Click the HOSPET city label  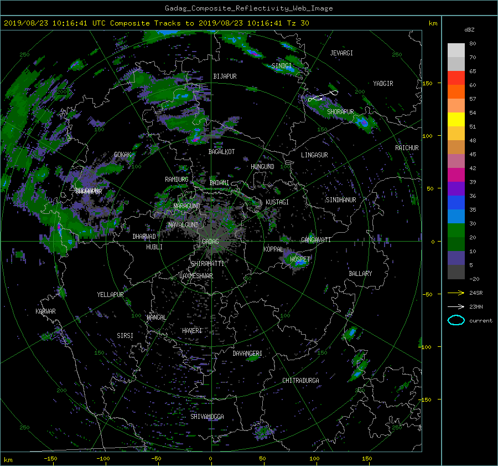click(x=300, y=259)
